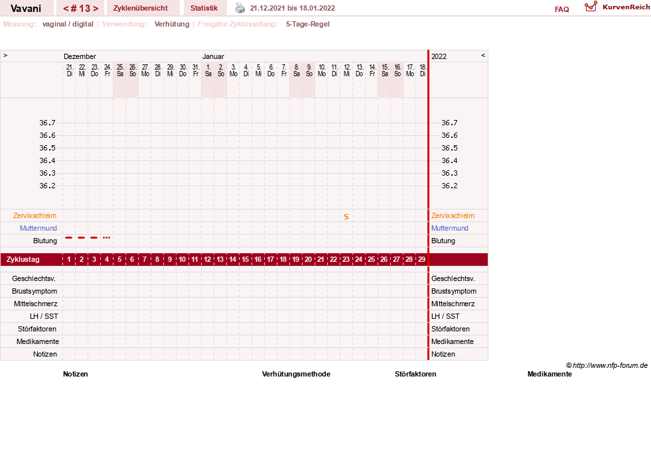Screen dimensions: 651x466
Task: Click the bleeding mark on cycle day 2
Action: click(82, 237)
